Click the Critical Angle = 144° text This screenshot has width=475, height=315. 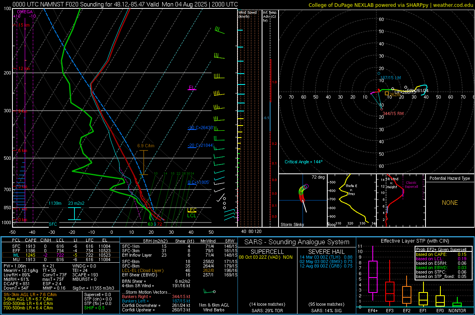(304, 162)
